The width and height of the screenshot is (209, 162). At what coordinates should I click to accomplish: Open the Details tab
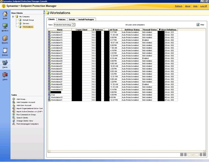pos(72,19)
